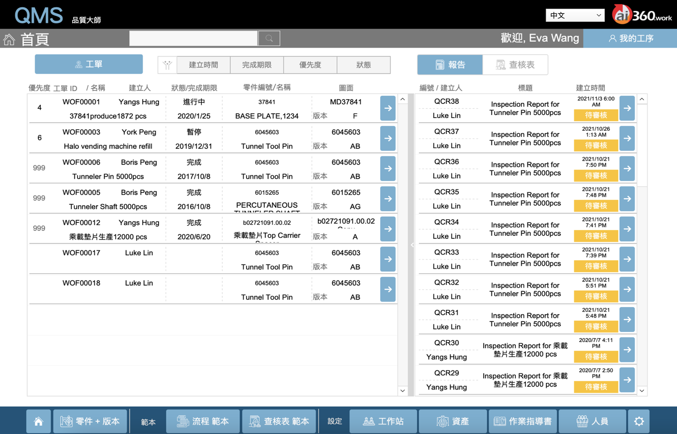Collapse the panel divider chevron
Image resolution: width=677 pixels, height=434 pixels.
(x=412, y=245)
